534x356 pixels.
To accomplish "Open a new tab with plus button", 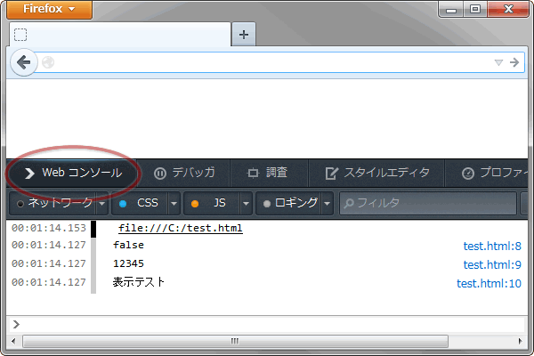I will (x=244, y=35).
